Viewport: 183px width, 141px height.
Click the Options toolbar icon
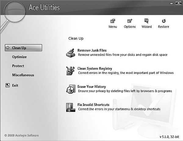click(130, 21)
